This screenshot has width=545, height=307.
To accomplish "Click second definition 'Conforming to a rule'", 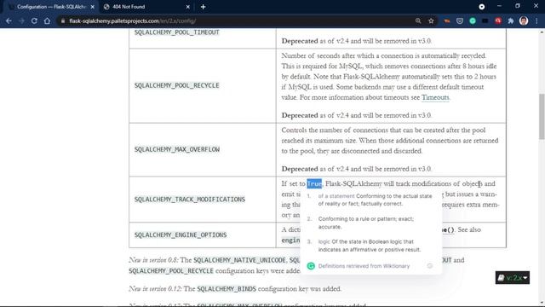I will pos(365,223).
